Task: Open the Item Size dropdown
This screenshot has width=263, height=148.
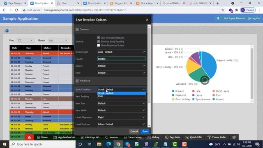Action: click(x=121, y=103)
